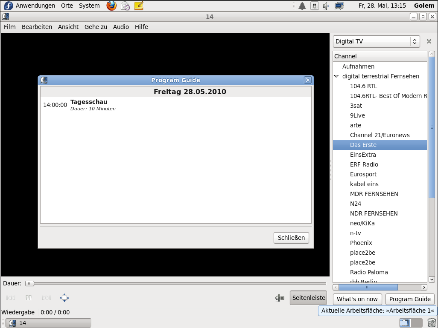Open the Digital TV sidebar dropdown
The image size is (438, 328).
tap(376, 41)
